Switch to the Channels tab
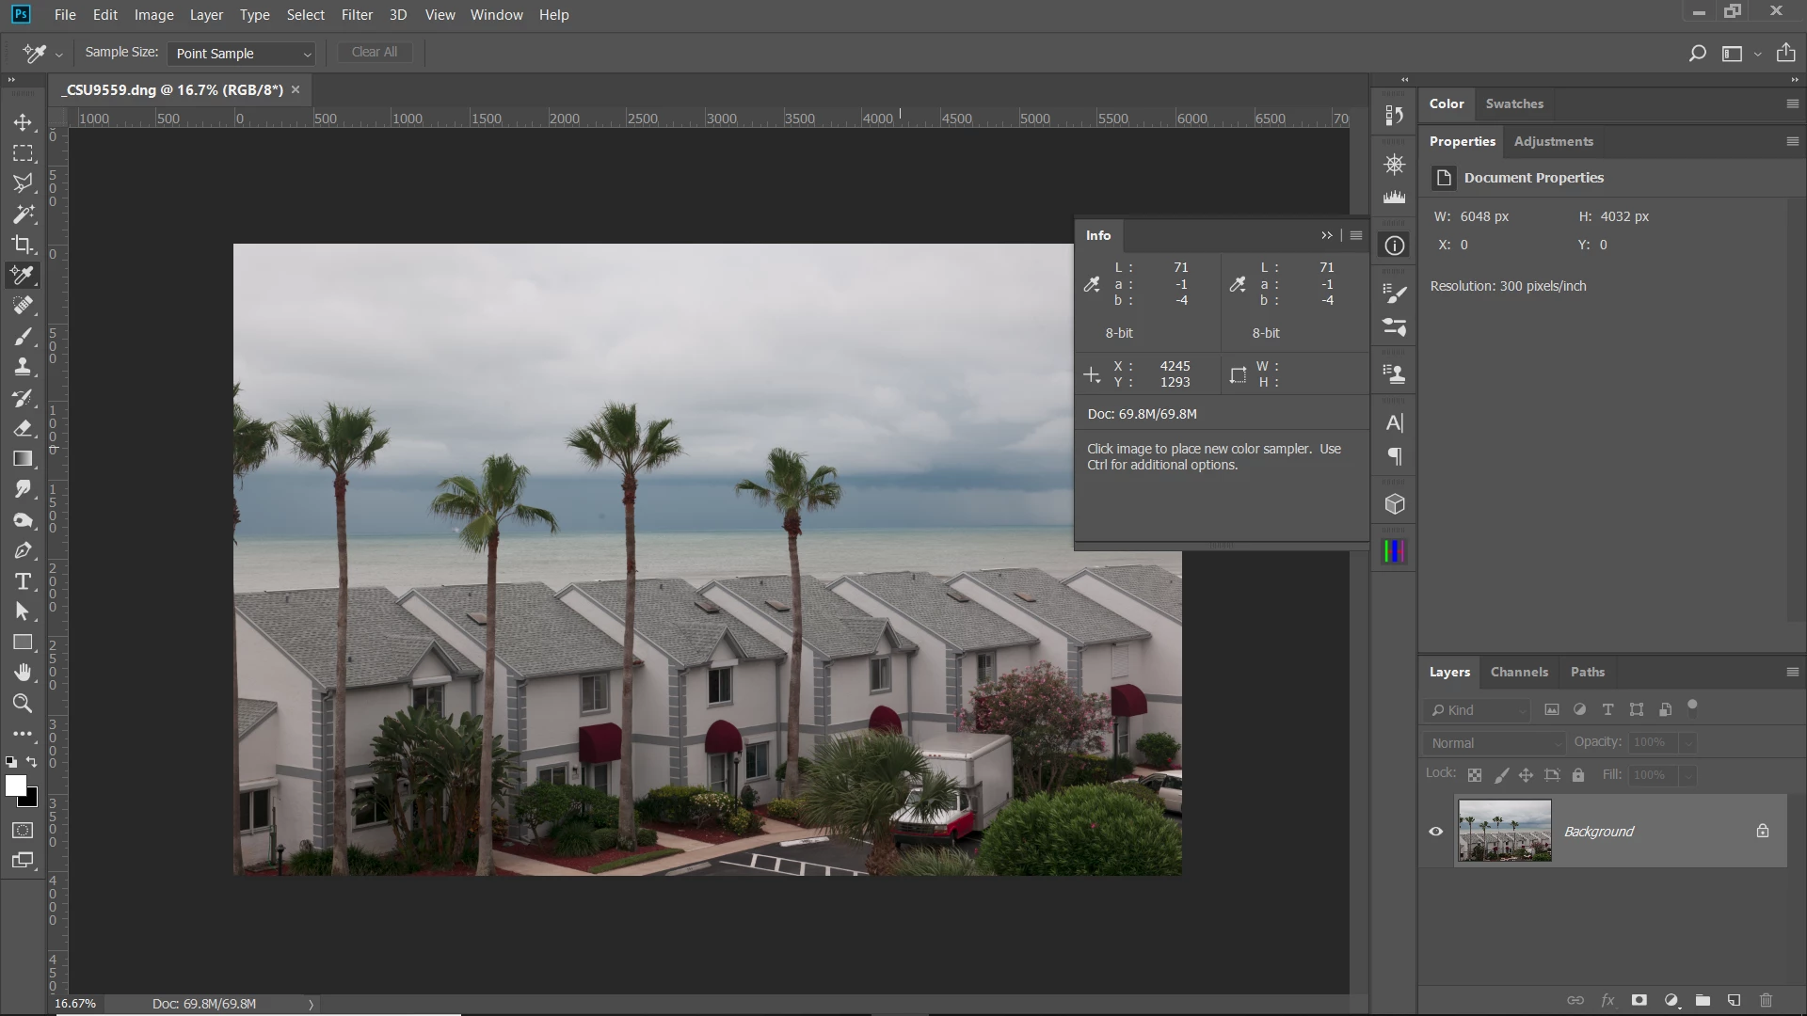The image size is (1807, 1016). point(1518,672)
